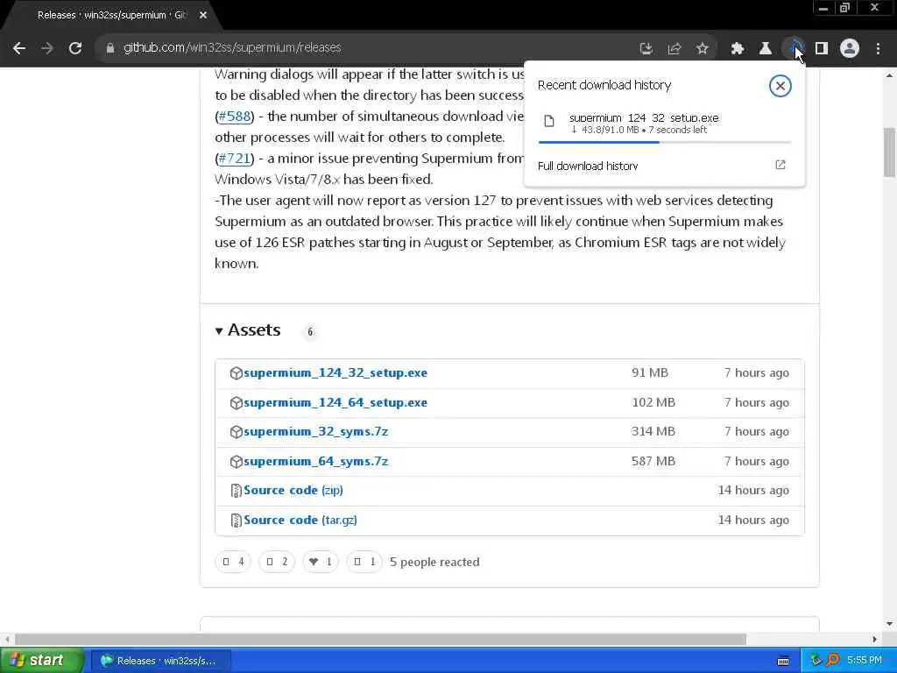Close the Recent download history popup
897x673 pixels.
point(780,86)
